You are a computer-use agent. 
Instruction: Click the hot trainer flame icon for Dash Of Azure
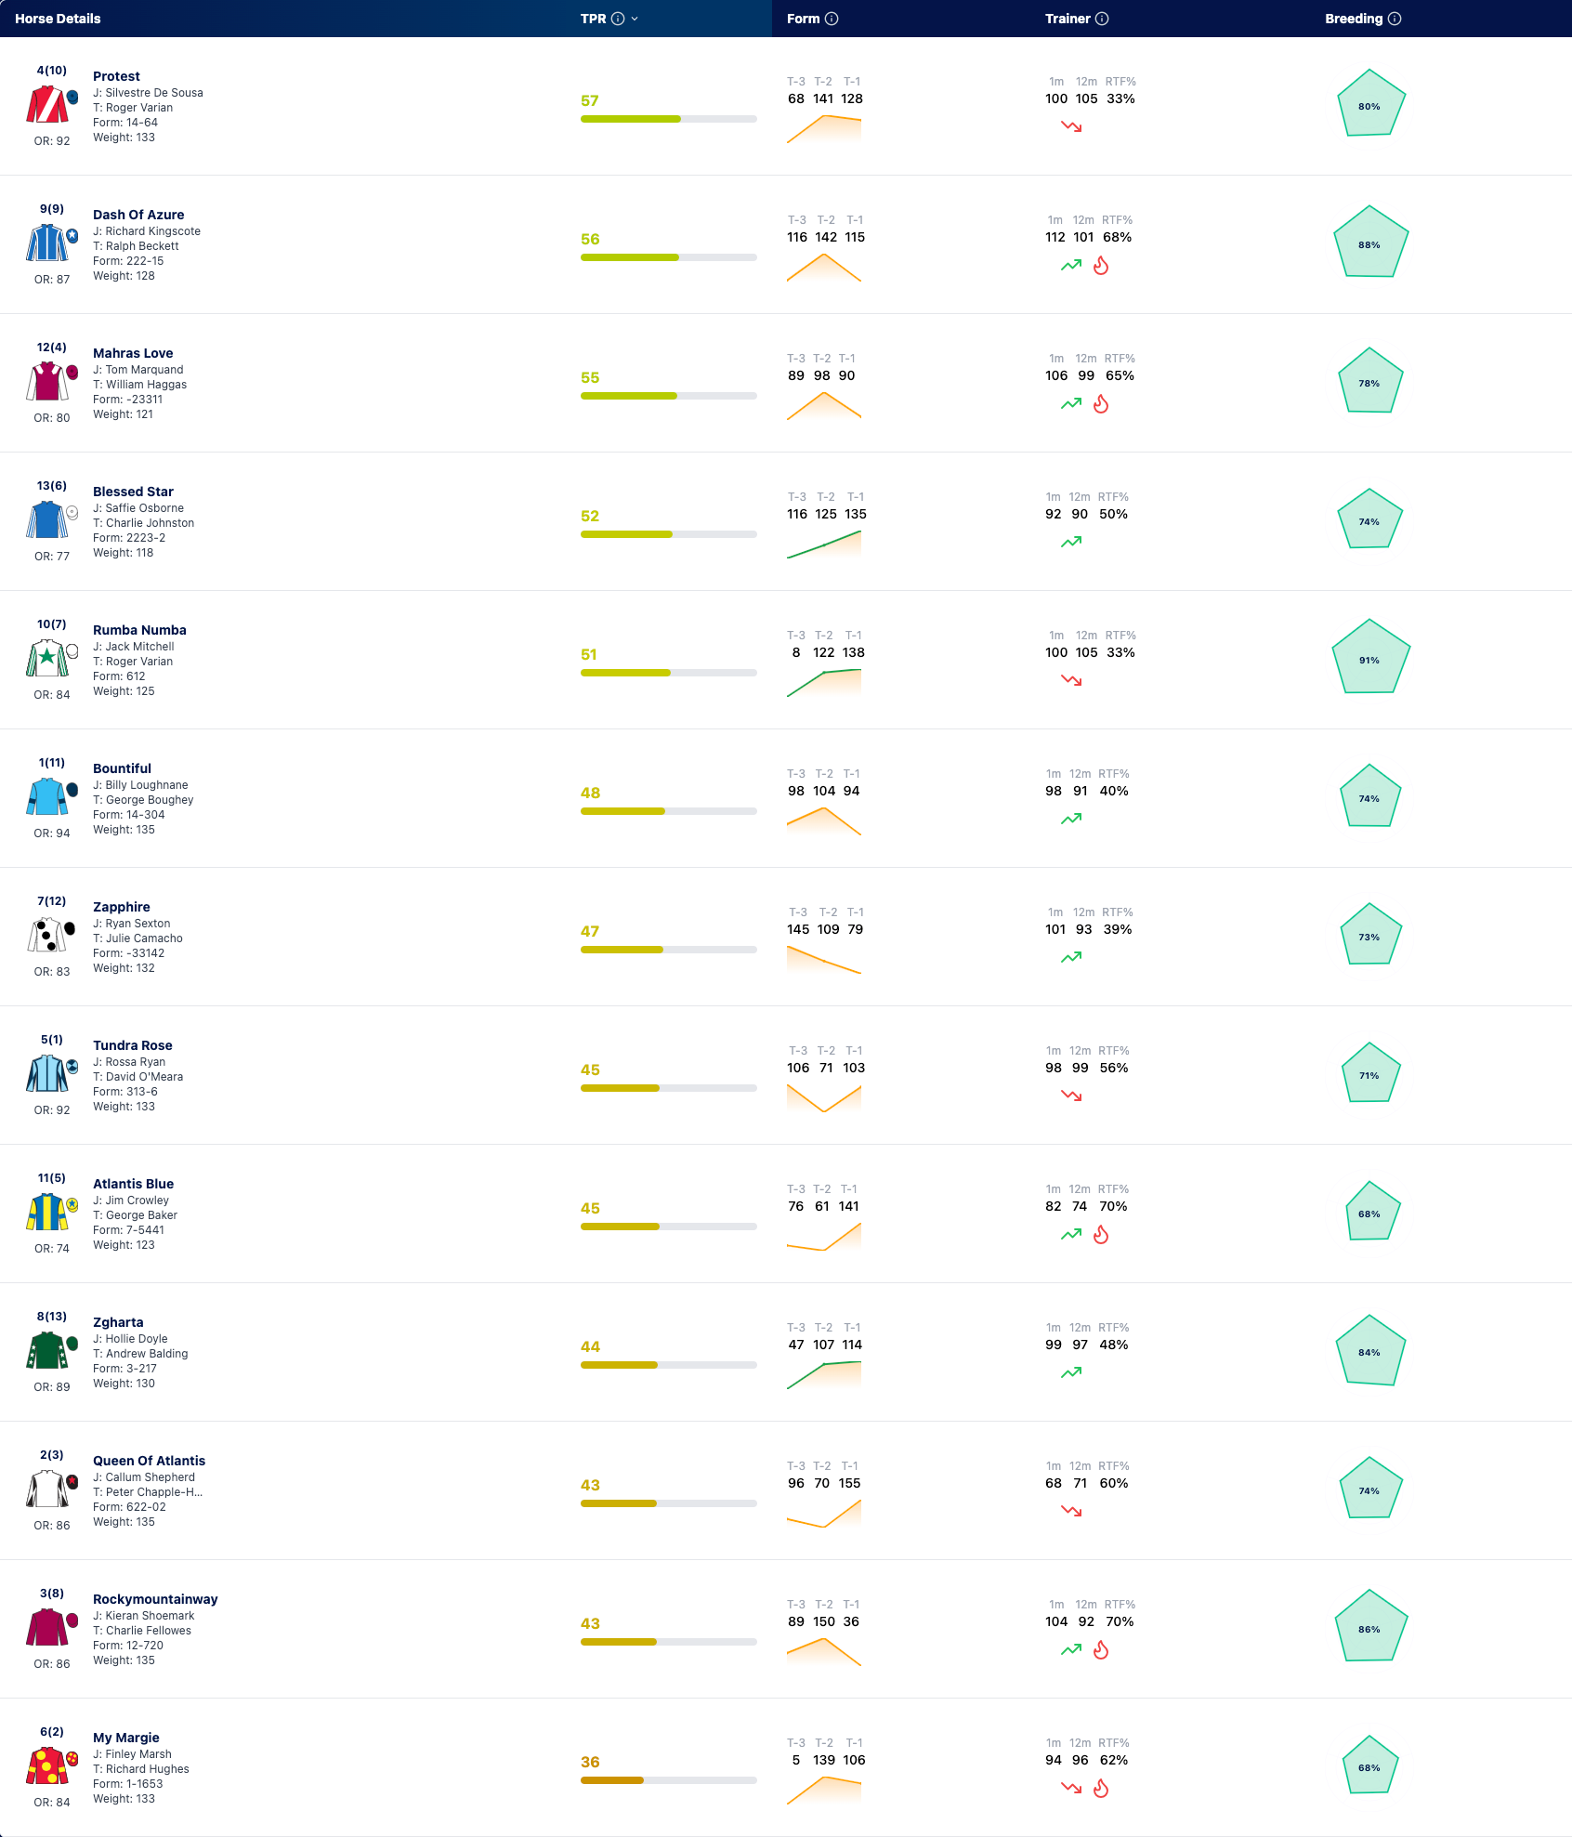pyautogui.click(x=1101, y=266)
